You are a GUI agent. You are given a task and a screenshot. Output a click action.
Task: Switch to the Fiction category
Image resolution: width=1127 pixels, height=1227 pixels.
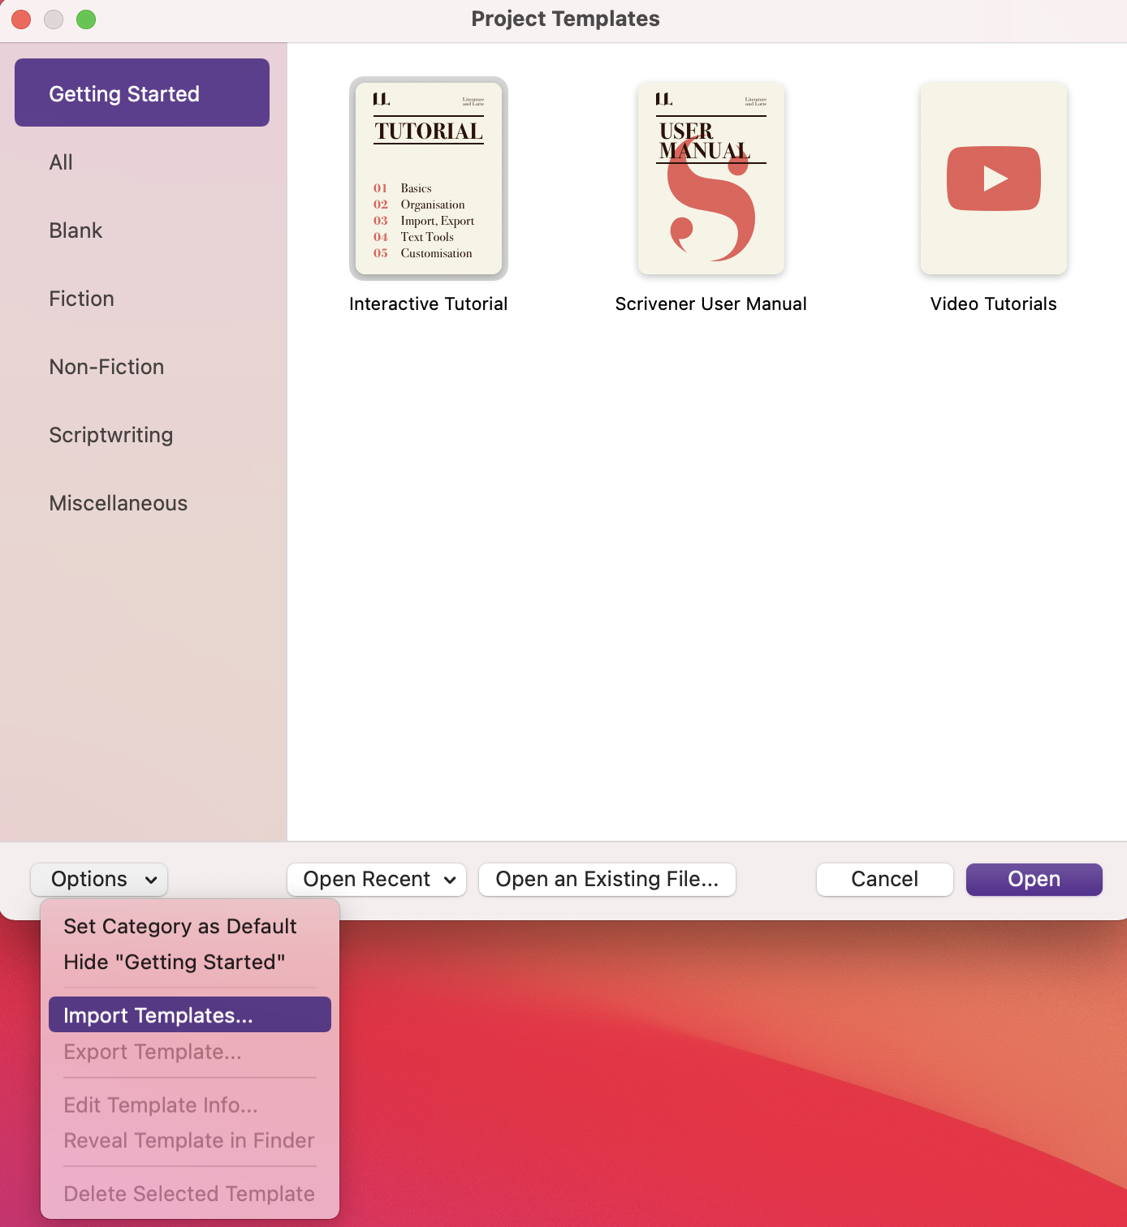[142, 299]
